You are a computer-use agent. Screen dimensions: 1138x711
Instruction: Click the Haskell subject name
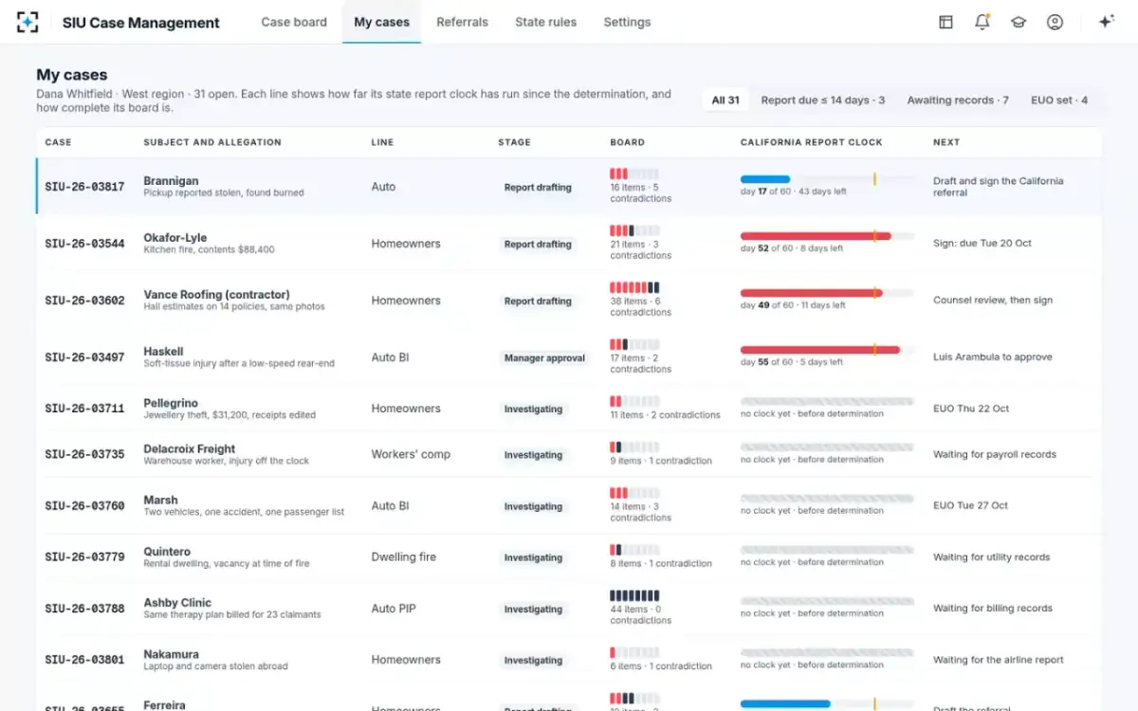point(163,351)
